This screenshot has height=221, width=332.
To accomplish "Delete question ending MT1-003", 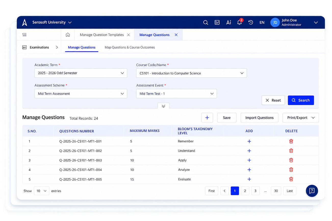I will [291, 160].
